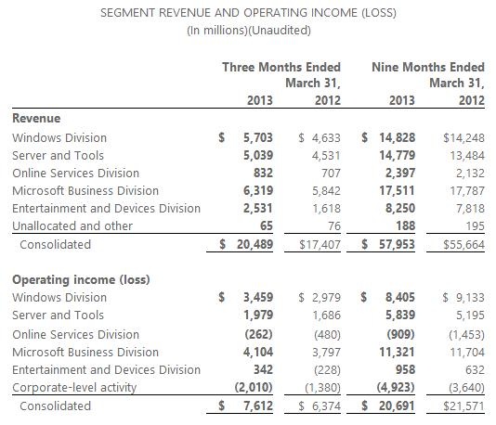Image resolution: width=496 pixels, height=425 pixels.
Task: Click Server and Tools revenue 5,039
Action: click(x=258, y=156)
